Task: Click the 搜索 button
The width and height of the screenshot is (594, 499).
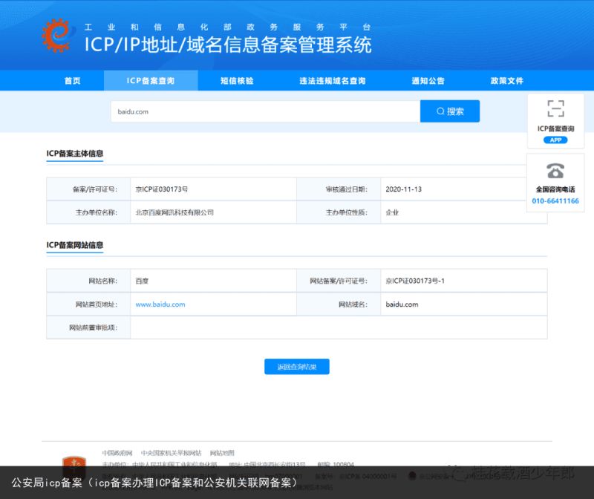Action: (450, 111)
